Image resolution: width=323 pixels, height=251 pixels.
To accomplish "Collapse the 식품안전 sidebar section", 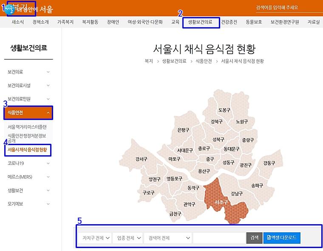I will coord(28,113).
